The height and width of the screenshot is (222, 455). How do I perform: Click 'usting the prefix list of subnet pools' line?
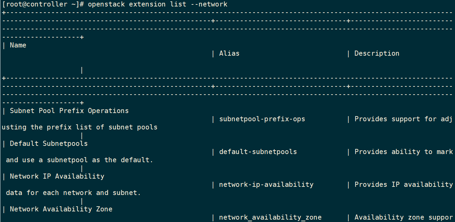80,127
